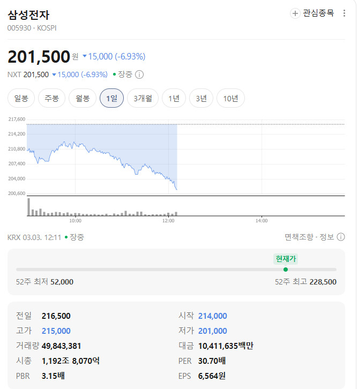The width and height of the screenshot is (358, 389).
Task: Switch chart range to 1년
Action: (174, 98)
